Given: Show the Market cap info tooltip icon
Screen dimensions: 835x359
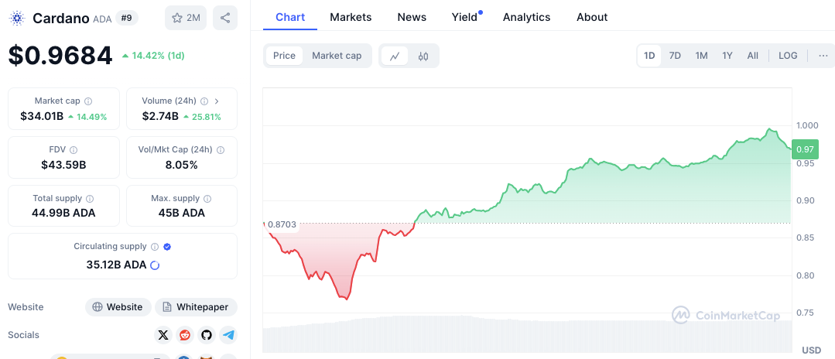Looking at the screenshot, I should click(88, 101).
